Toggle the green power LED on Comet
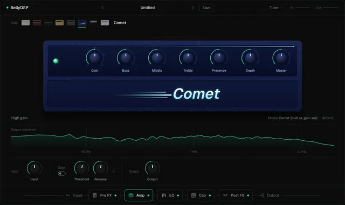This screenshot has width=345, height=205. pos(56,61)
